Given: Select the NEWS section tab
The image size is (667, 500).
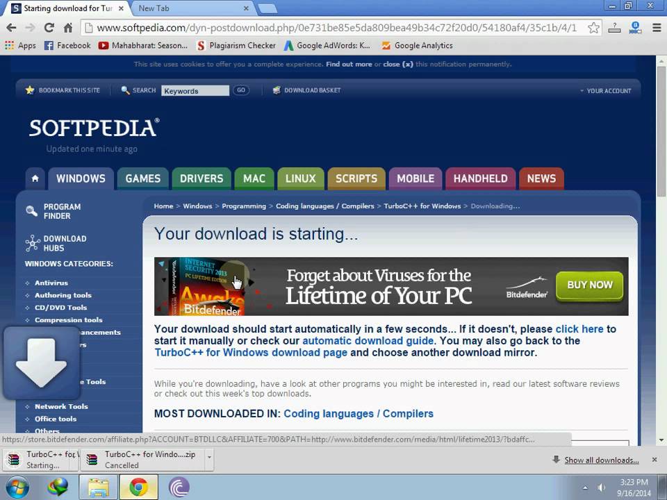Looking at the screenshot, I should click(541, 178).
